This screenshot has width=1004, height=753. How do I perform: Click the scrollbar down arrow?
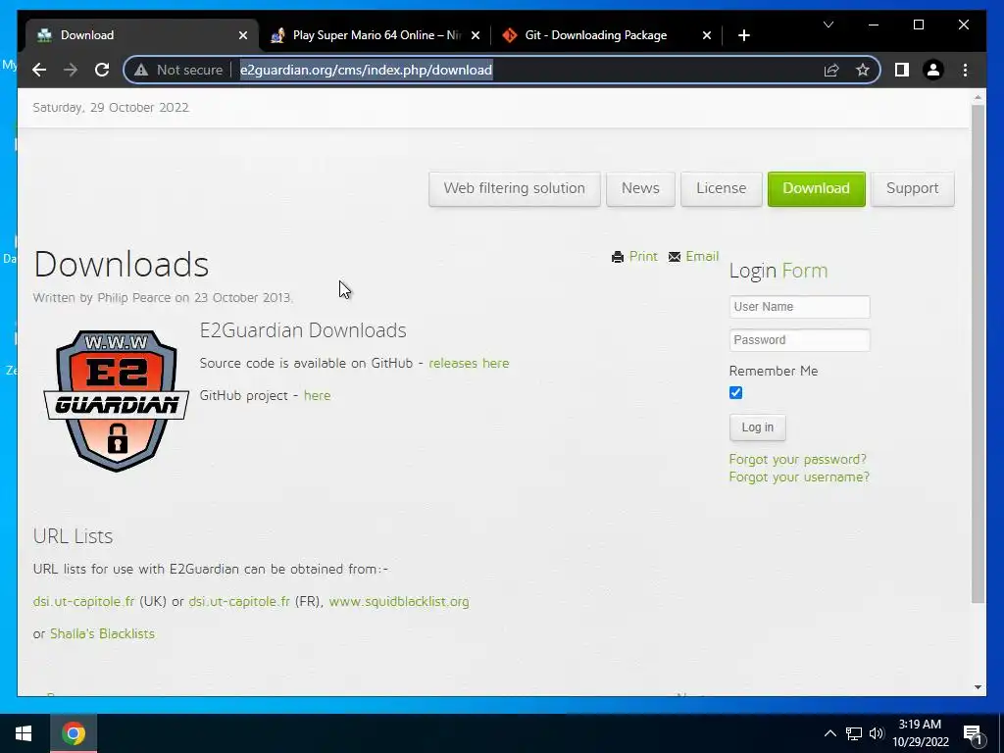point(978,687)
